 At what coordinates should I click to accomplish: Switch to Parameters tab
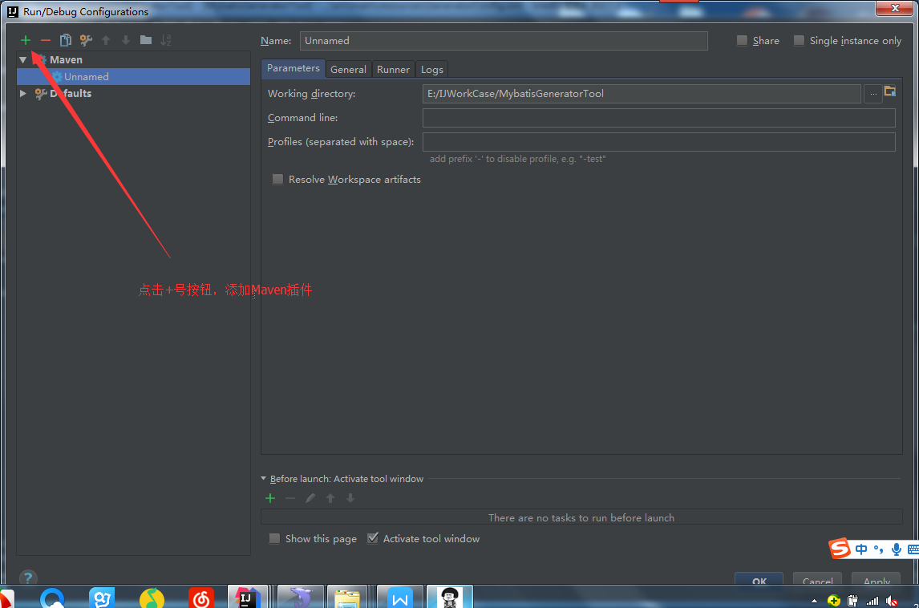click(x=293, y=68)
